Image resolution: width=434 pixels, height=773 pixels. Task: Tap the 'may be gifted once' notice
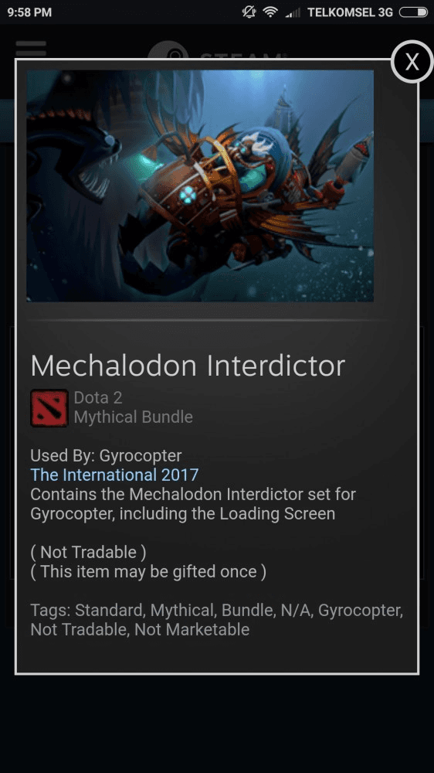coord(148,572)
